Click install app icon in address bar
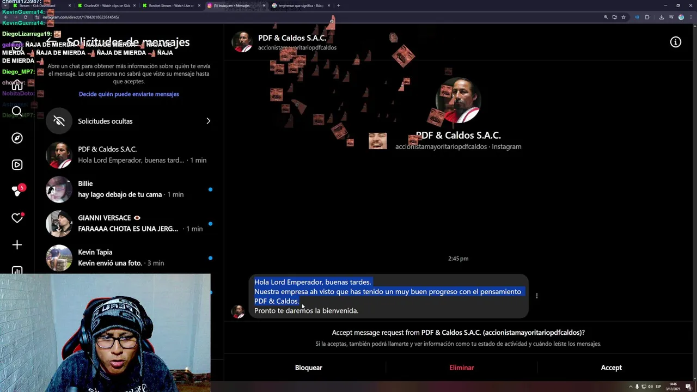 tap(615, 17)
